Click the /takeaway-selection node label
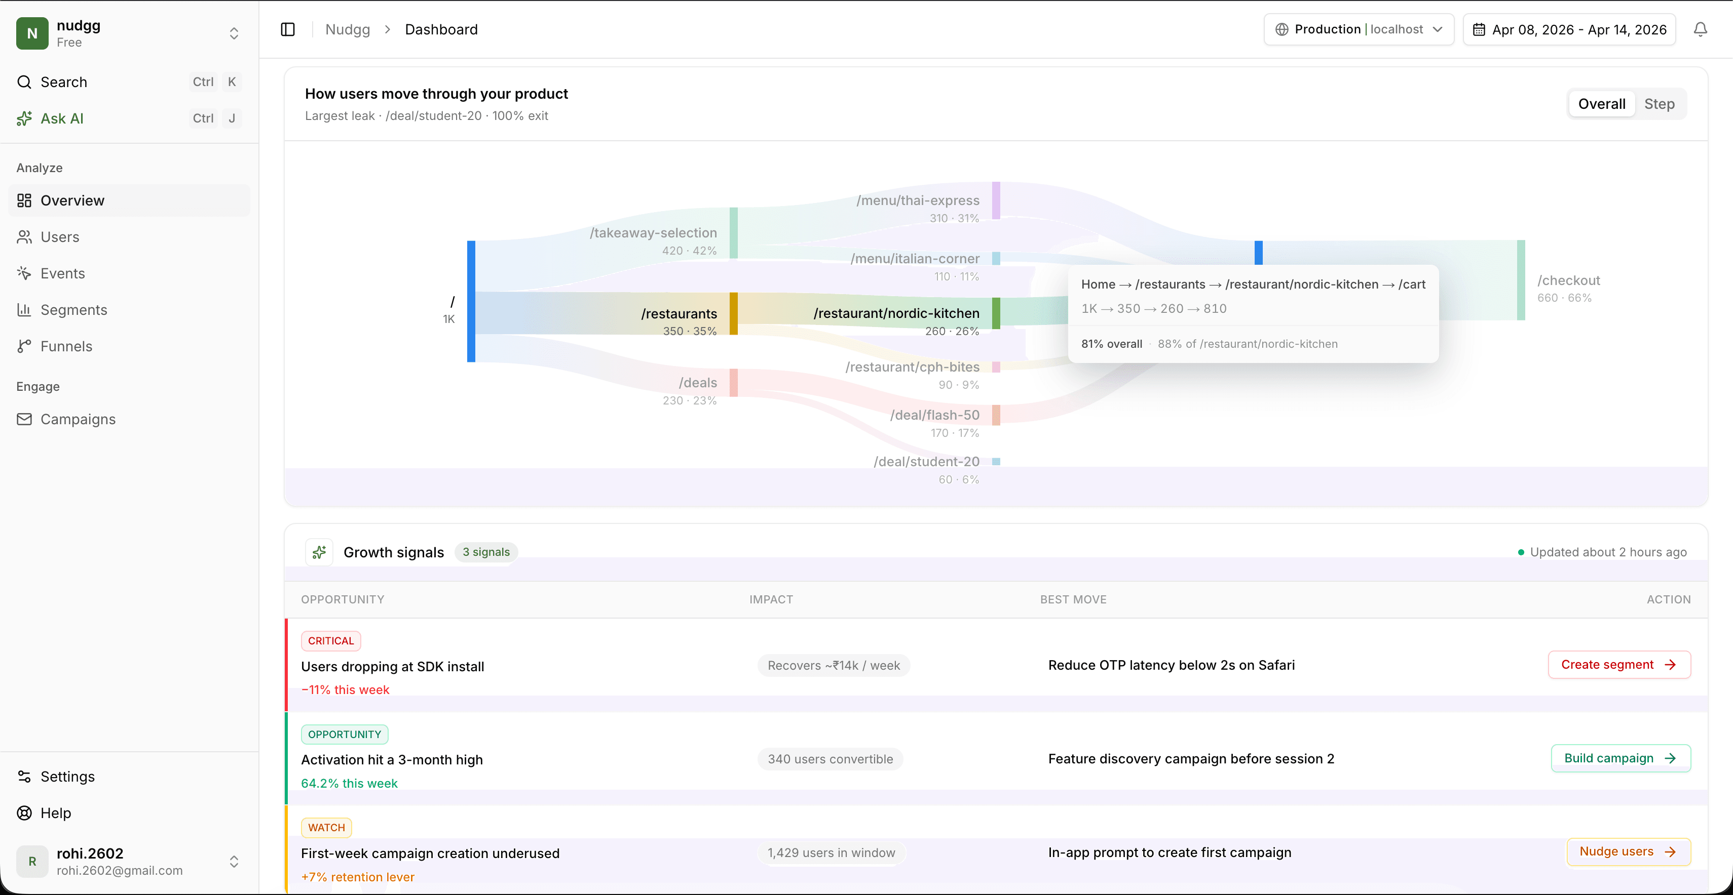This screenshot has height=895, width=1733. click(x=653, y=232)
